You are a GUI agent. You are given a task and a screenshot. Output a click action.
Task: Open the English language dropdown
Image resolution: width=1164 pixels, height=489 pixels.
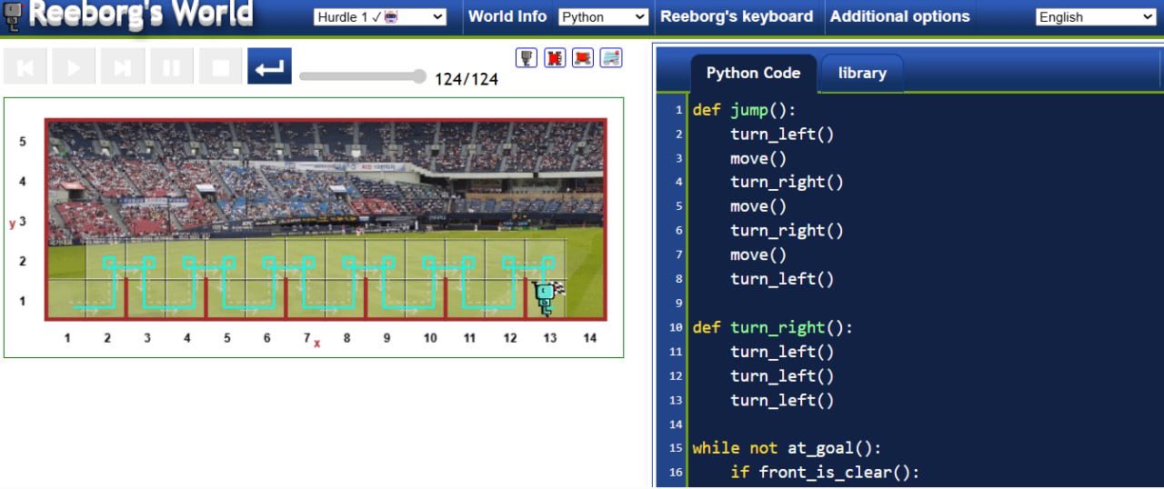(1096, 17)
